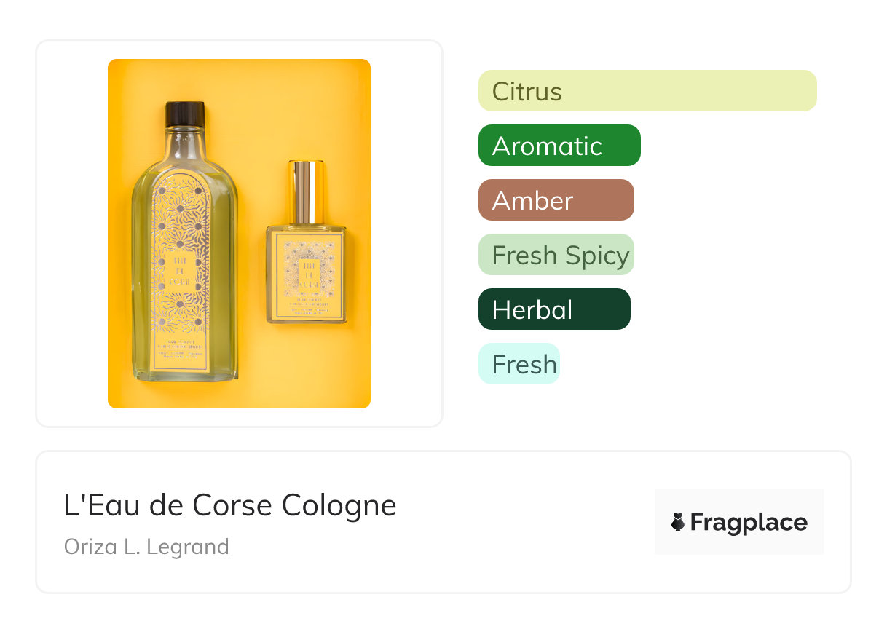Click the Oriza L. Legrand brand name

coord(146,546)
